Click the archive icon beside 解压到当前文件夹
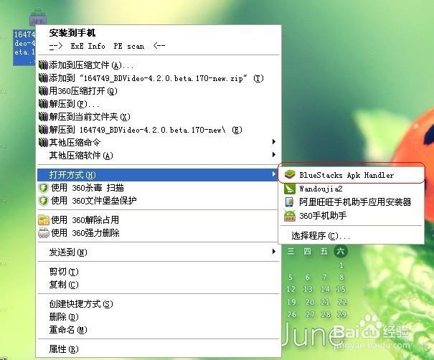Screen dimensions: 434x360 (x=43, y=116)
